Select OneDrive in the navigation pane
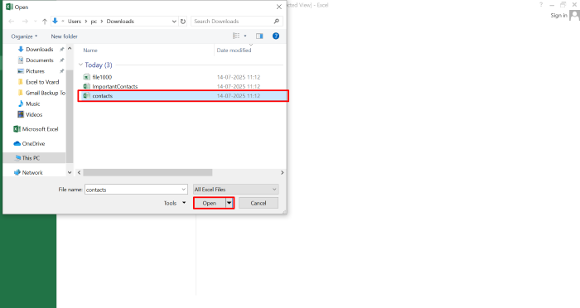Image resolution: width=580 pixels, height=308 pixels. click(29, 143)
